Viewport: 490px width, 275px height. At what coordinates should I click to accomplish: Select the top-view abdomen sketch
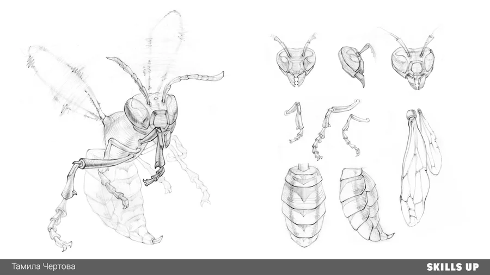point(303,205)
